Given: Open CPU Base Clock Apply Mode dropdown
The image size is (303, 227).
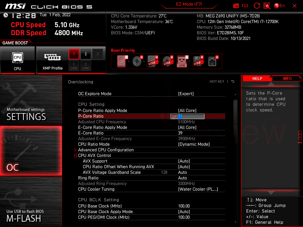Looking at the screenshot, I should (184, 212).
